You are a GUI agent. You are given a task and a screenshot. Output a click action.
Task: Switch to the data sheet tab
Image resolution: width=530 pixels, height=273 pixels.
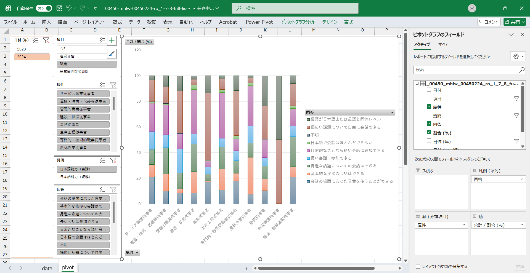point(47,268)
